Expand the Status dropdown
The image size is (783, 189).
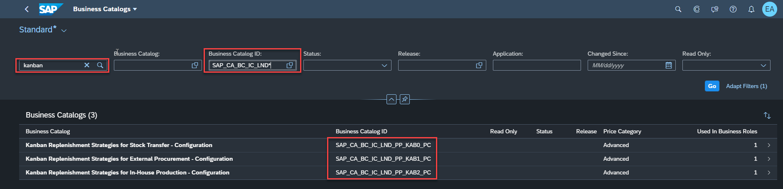coord(384,65)
